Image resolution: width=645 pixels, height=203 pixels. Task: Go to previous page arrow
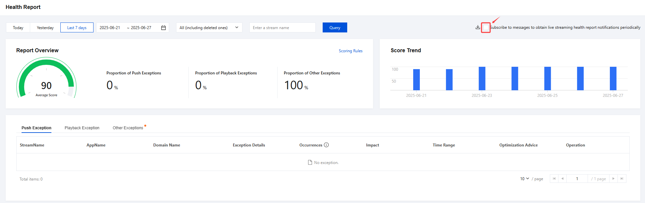click(x=562, y=179)
